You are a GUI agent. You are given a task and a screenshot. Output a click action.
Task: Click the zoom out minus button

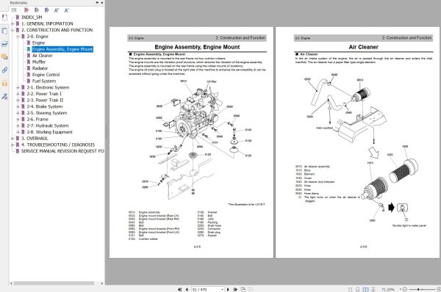(x=405, y=289)
